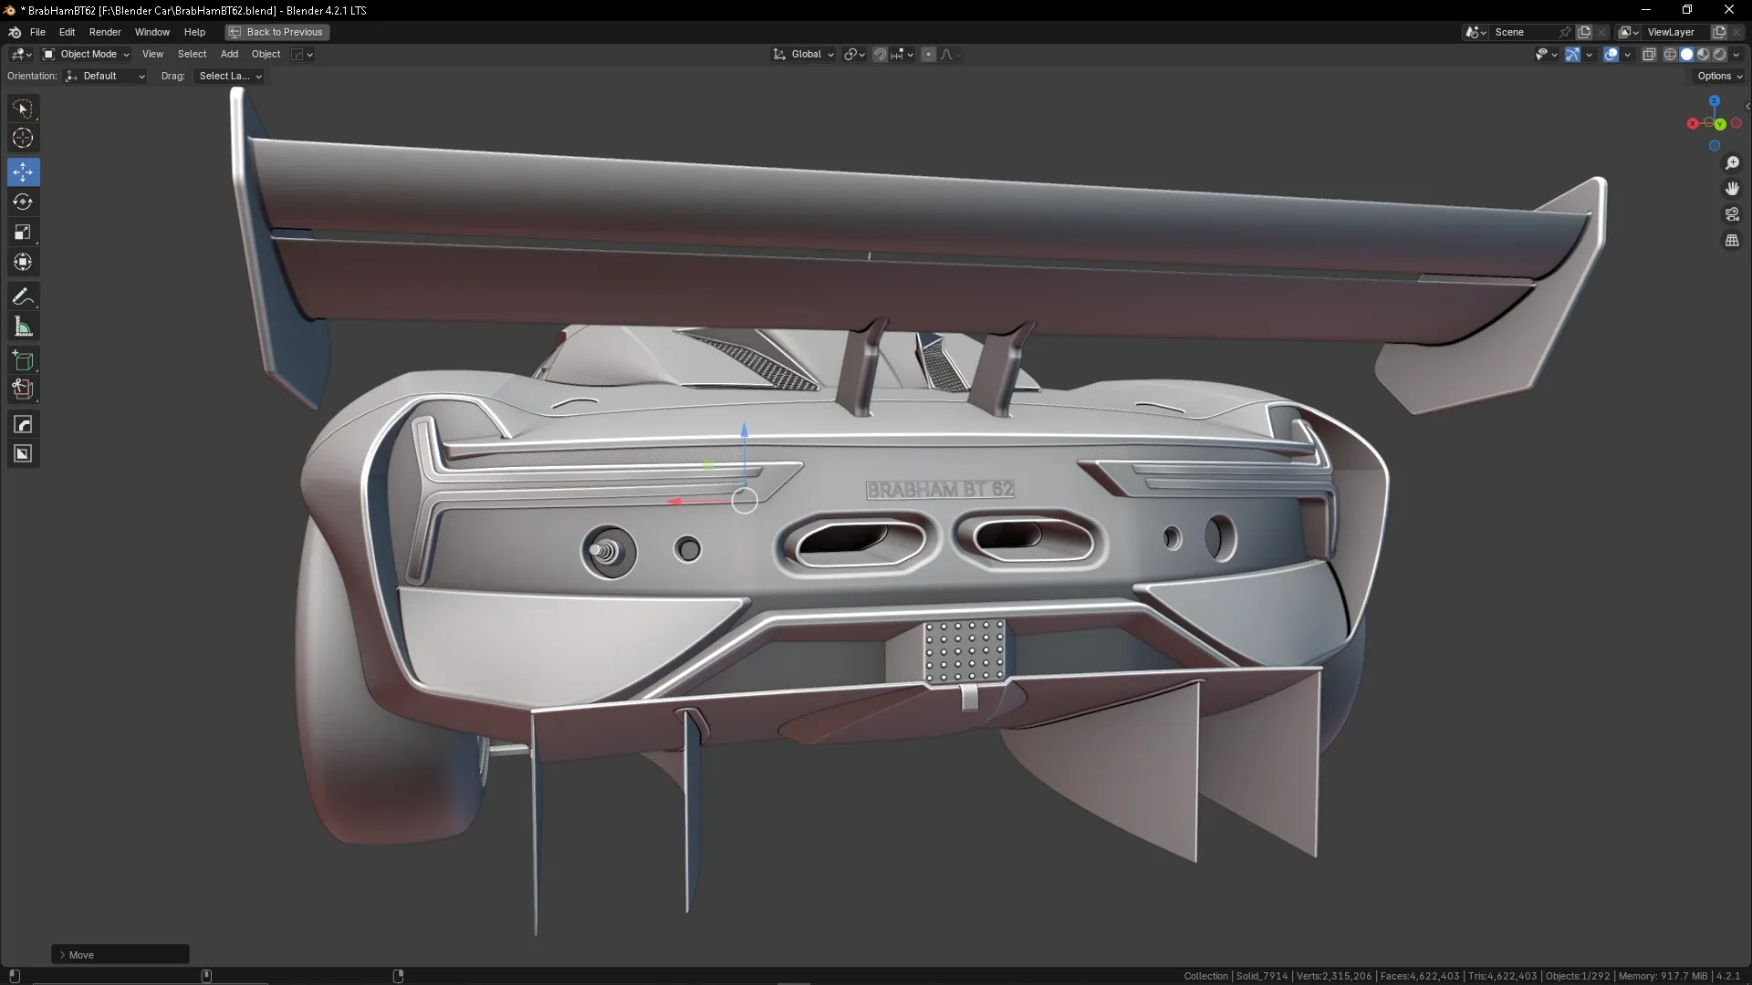Switch perspective/orthographic grid icon
Image resolution: width=1752 pixels, height=985 pixels.
pos(1732,241)
